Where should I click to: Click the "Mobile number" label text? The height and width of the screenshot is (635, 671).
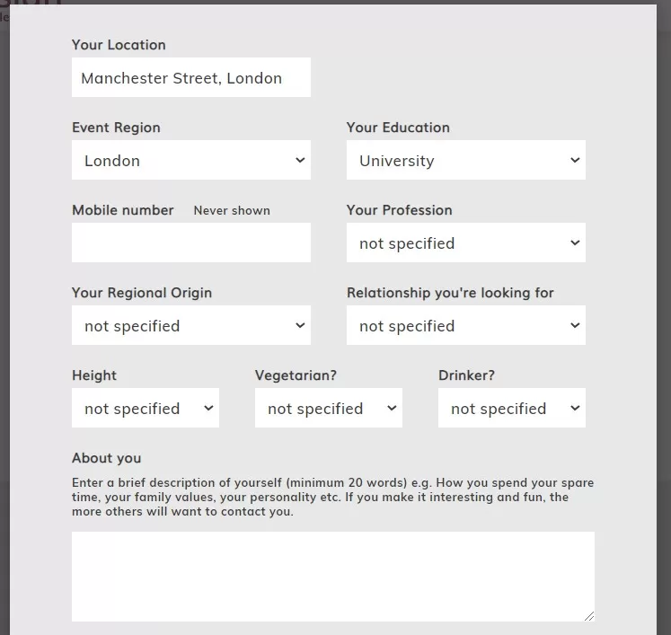coord(123,210)
